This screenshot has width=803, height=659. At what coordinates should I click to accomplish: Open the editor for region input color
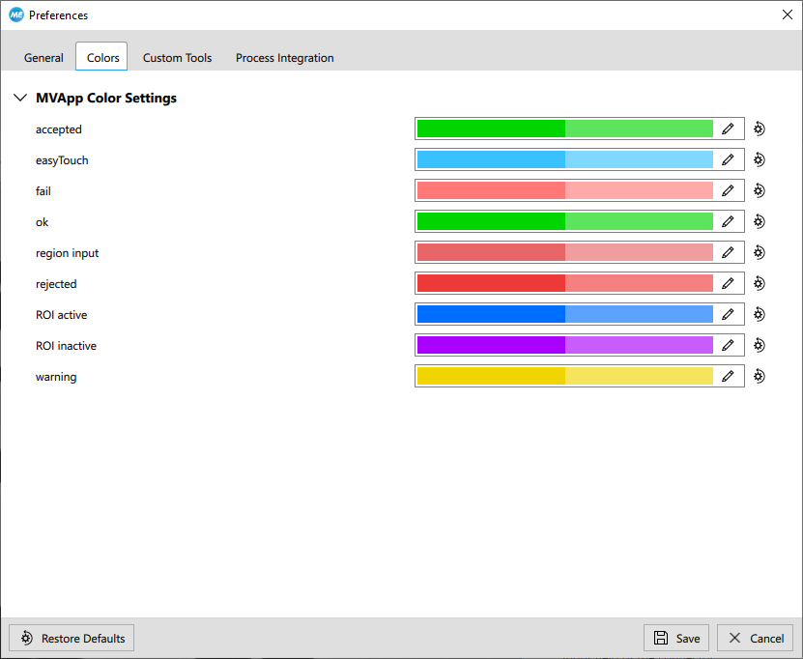pyautogui.click(x=728, y=252)
